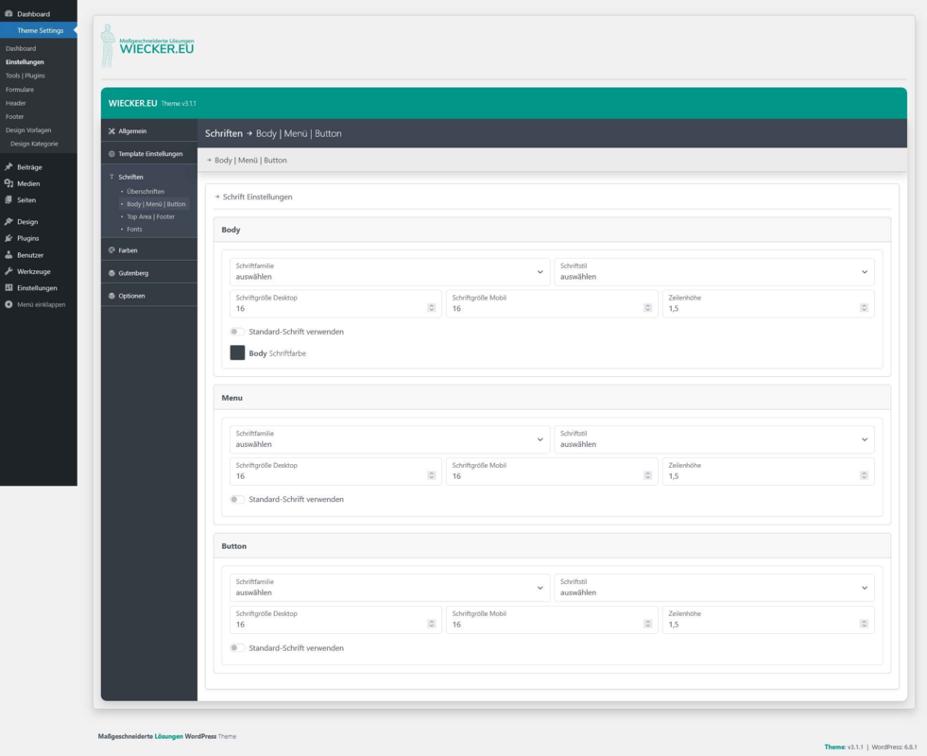Click the Werkzeuge wrench icon
Screen dimensions: 927x756
coord(9,271)
